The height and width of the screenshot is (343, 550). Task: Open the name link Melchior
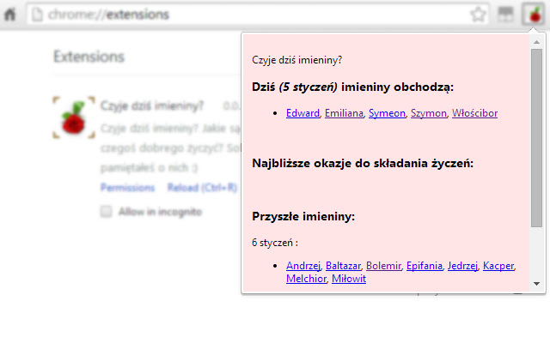[x=306, y=279]
